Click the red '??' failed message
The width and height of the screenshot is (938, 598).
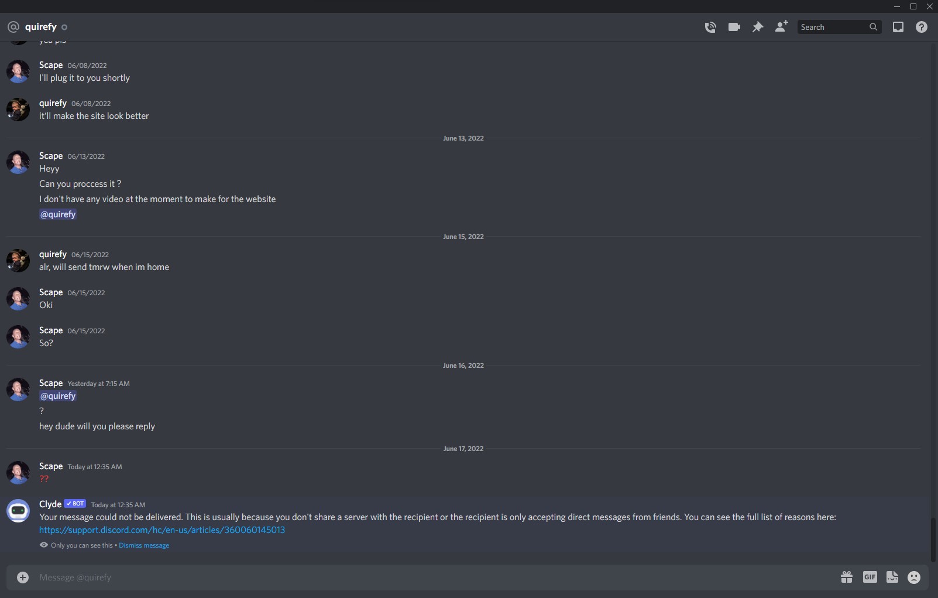click(x=44, y=479)
